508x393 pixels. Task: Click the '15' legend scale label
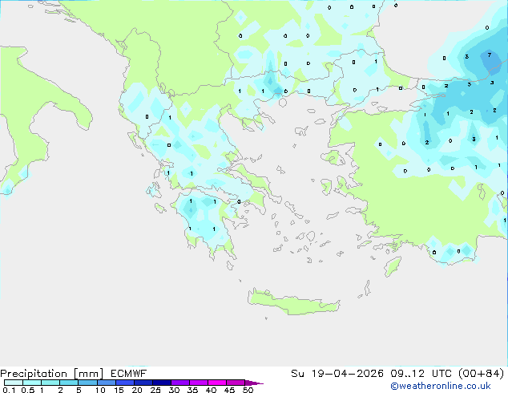tap(119, 390)
